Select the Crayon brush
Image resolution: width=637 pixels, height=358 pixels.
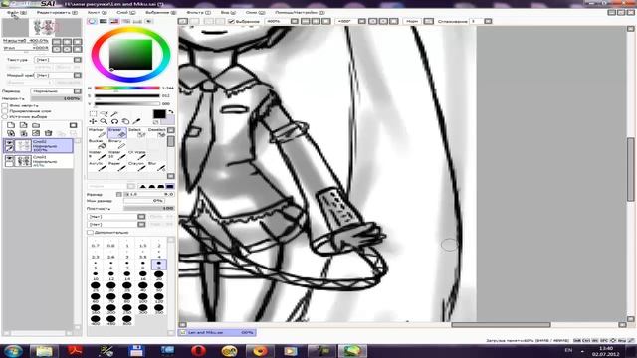pos(137,166)
